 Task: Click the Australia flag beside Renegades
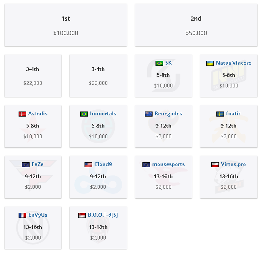(149, 114)
